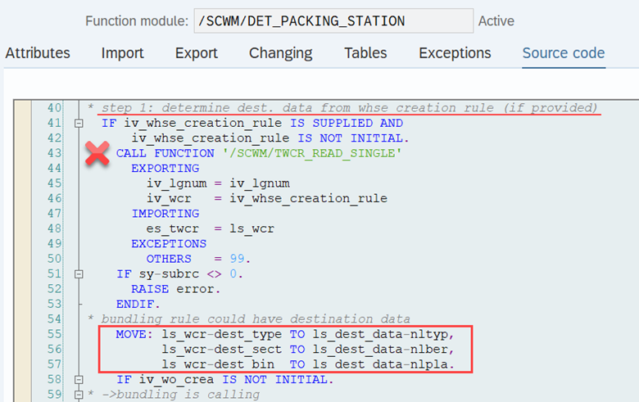639x402 pixels.
Task: Click 'es_twcr = ls_wcr' on line 48
Action: pos(211,228)
